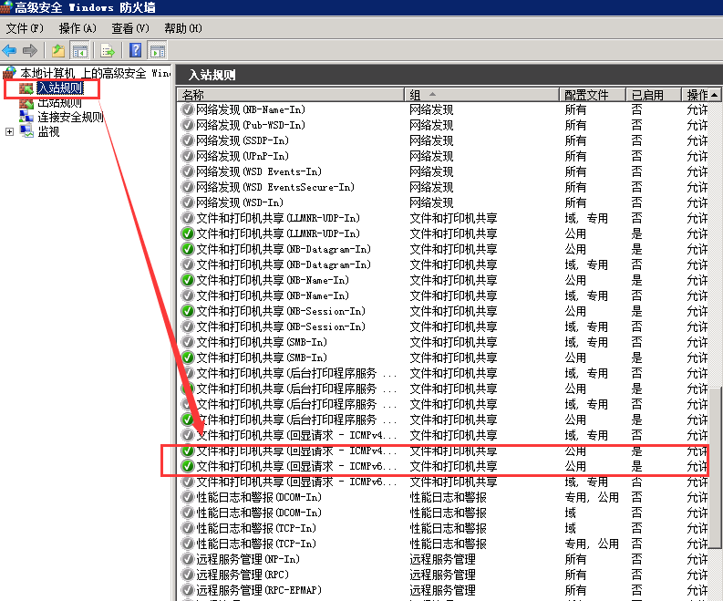Click the gray status icon of 网络发现 (WSD-In)
This screenshot has width=723, height=601.
tap(188, 202)
